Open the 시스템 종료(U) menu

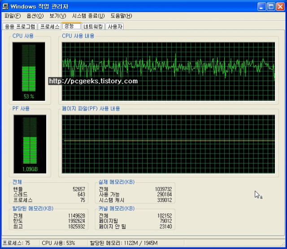tap(88, 16)
